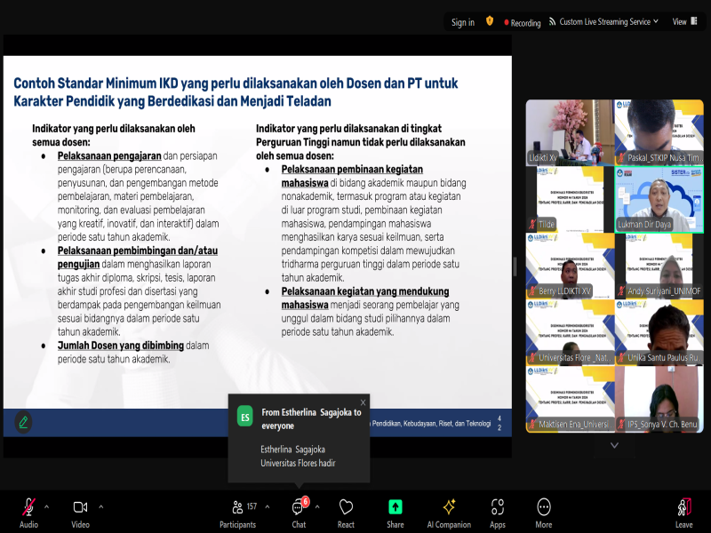Click muted mic icon on Paskal_STKIP tile
The image size is (711, 533).
click(621, 158)
